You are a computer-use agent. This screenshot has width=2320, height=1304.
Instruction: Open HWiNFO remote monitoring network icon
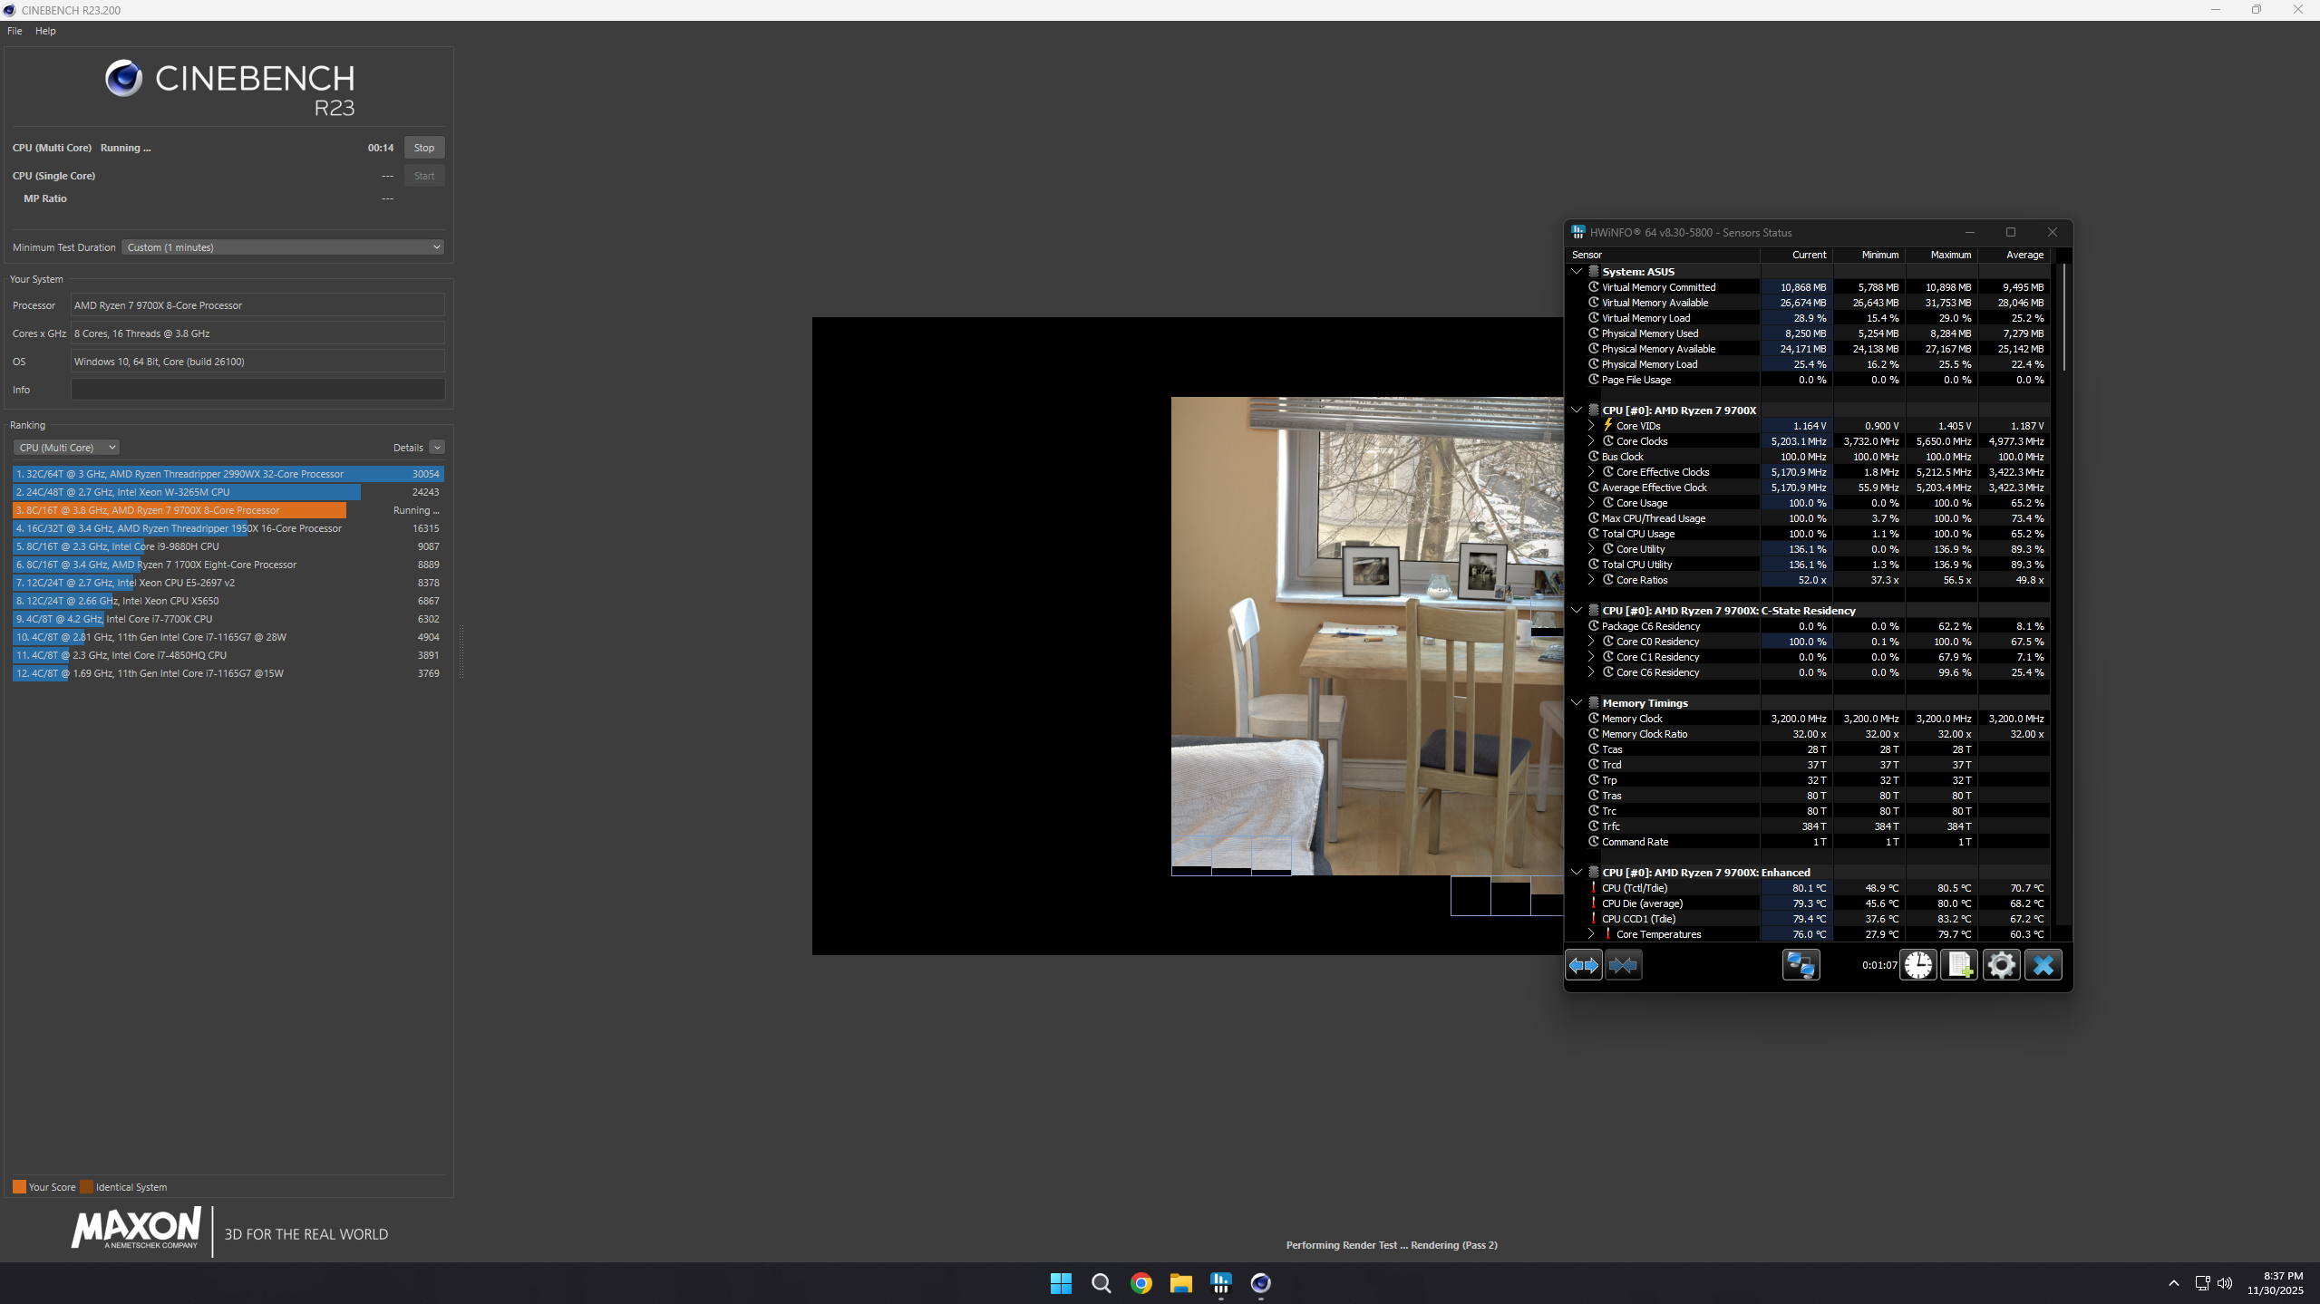coord(1801,965)
